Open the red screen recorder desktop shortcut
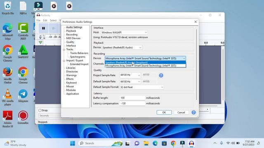Viewport: 264px width, 148px height. tap(23, 118)
